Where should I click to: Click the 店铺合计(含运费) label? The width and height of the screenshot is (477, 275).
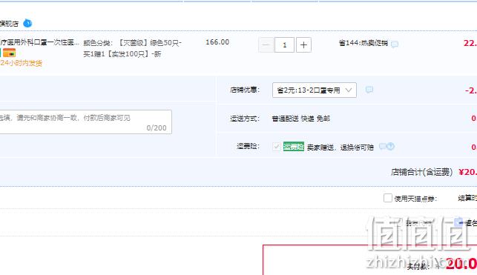421,172
